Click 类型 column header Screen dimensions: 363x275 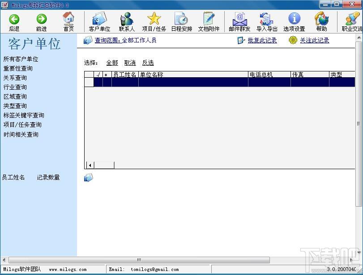342,75
